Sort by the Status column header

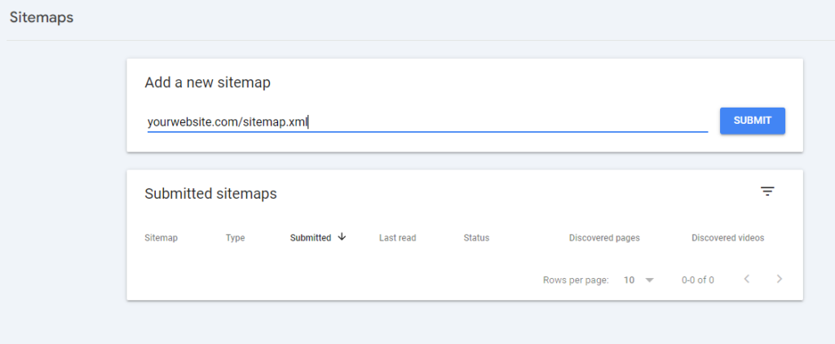pos(476,238)
